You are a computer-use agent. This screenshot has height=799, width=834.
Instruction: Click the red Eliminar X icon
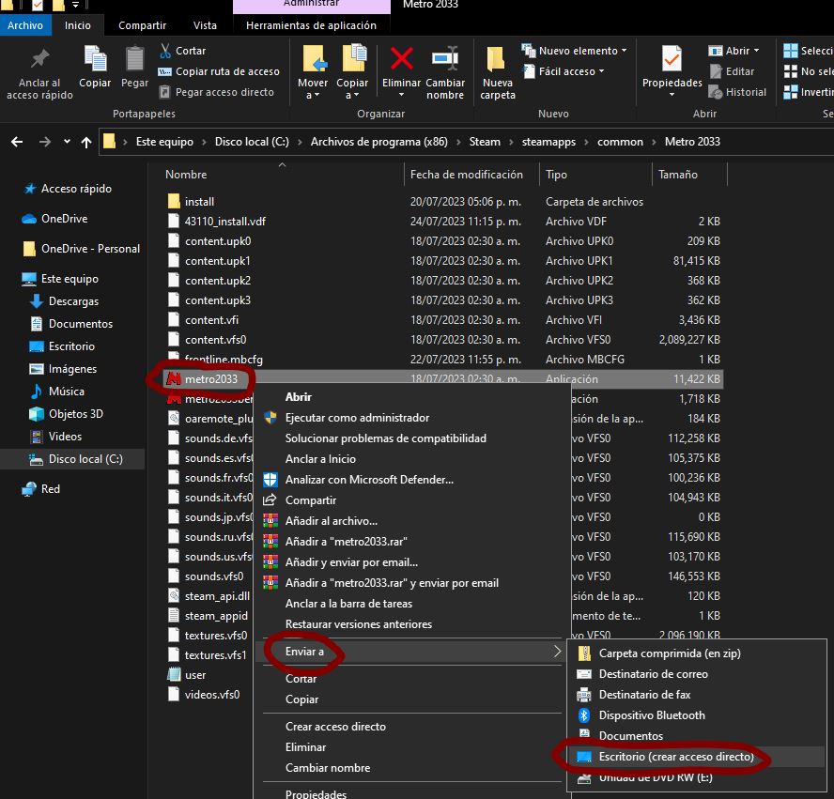pos(402,58)
